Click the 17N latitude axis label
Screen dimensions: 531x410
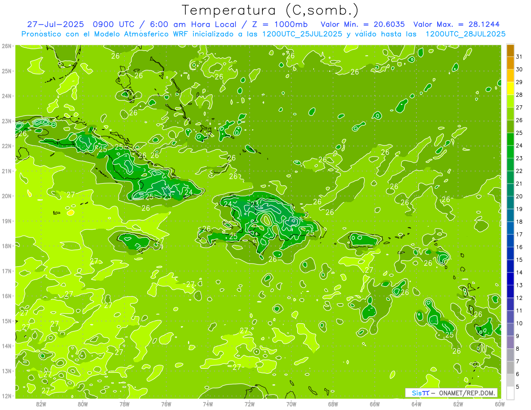pyautogui.click(x=7, y=271)
